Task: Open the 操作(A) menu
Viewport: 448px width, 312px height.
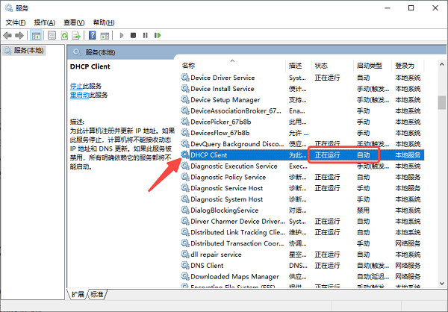Action: [45, 22]
